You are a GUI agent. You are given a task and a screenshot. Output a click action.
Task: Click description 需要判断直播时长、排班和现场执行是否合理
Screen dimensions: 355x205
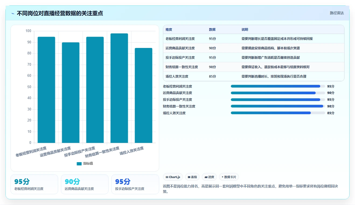[274, 77]
